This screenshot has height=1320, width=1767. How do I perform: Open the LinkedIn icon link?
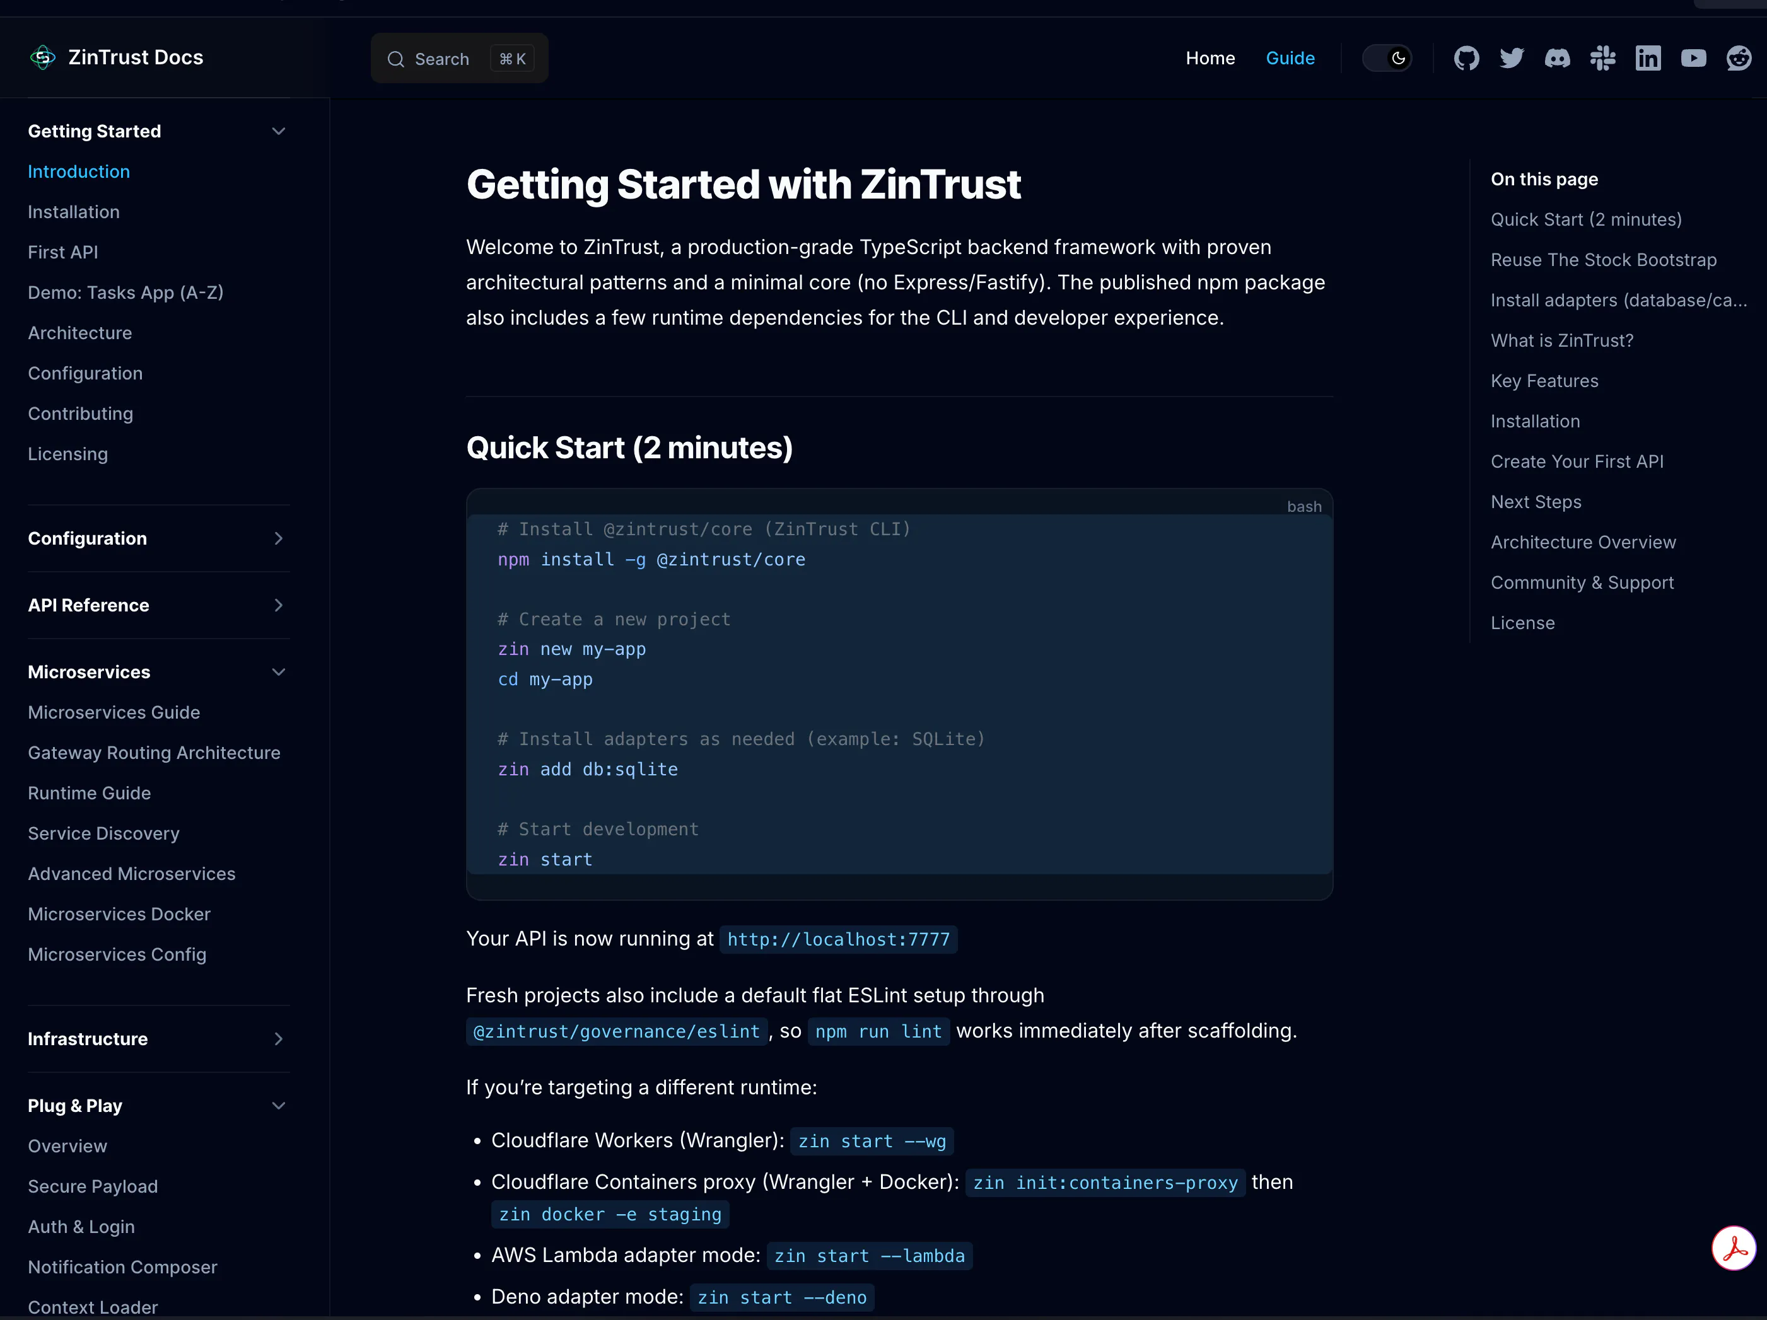click(x=1649, y=58)
